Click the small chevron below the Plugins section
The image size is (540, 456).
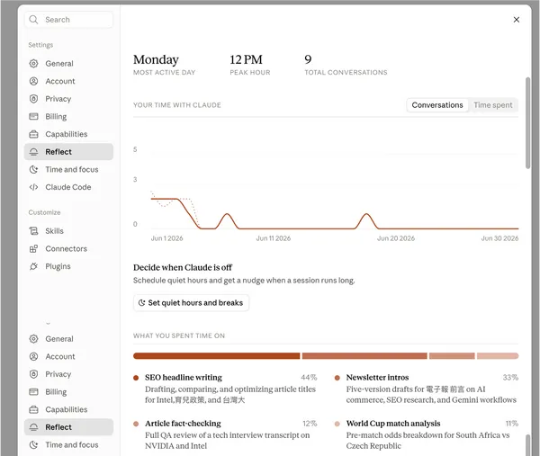coord(48,324)
